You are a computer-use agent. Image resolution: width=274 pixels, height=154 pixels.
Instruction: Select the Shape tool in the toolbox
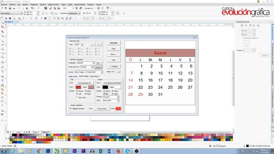click(x=2, y=27)
